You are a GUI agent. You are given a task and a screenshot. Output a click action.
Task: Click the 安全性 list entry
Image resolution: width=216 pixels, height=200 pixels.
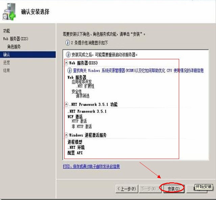(77, 91)
